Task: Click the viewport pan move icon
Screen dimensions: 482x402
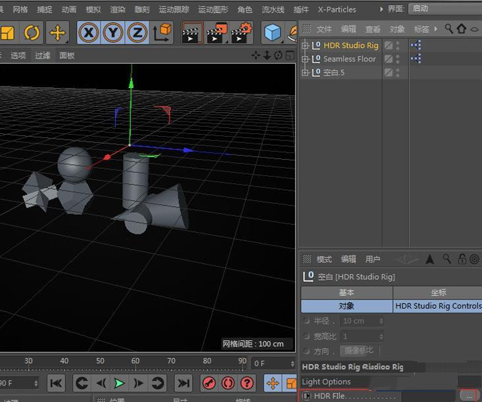Action: point(255,55)
